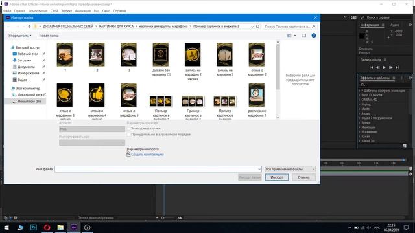Open Opera browser from the taskbar
This screenshot has height=233, width=415.
(x=47, y=227)
